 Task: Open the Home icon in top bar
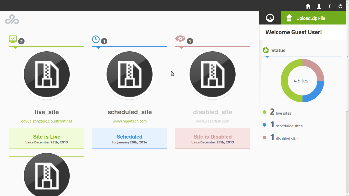pos(308,6)
